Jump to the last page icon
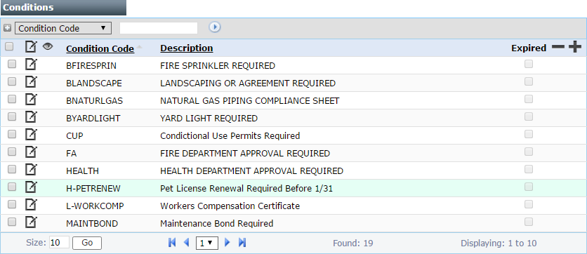This screenshot has height=254, width=587. point(242,243)
